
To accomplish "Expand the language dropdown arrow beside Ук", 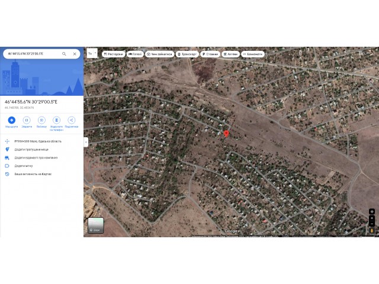I will 95,53.
